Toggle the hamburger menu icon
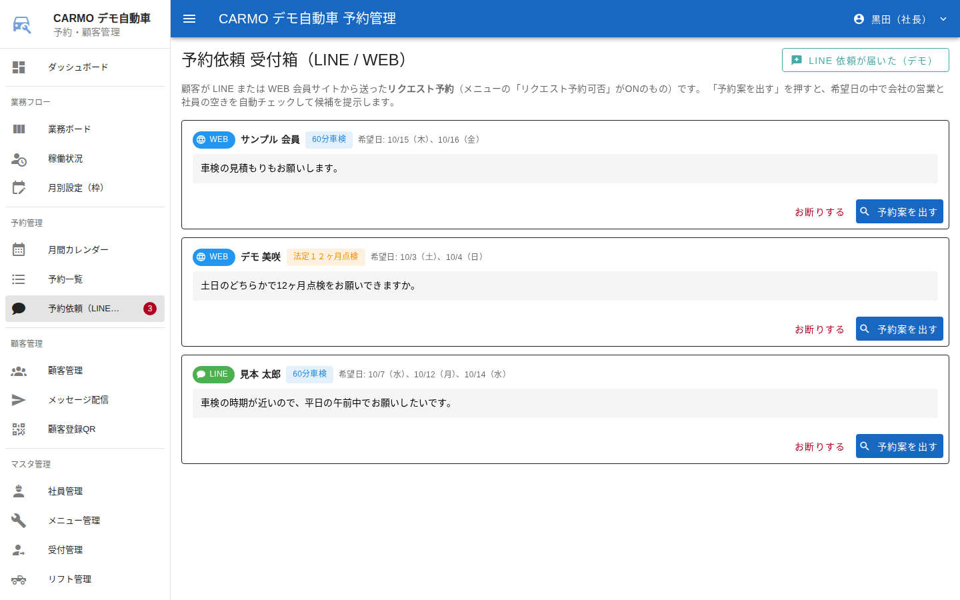Image resolution: width=960 pixels, height=600 pixels. click(189, 19)
